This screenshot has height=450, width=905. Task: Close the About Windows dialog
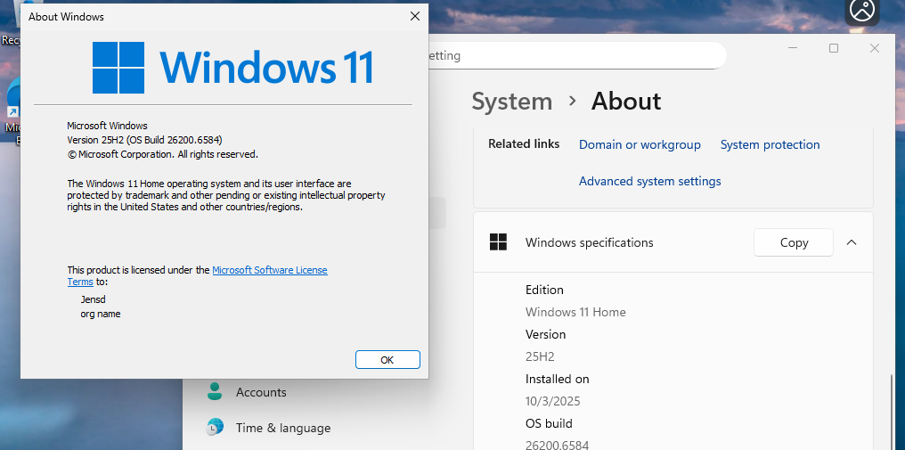tap(414, 16)
